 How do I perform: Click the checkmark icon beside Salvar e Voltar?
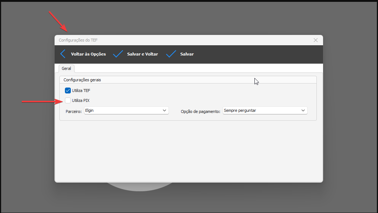(x=118, y=54)
